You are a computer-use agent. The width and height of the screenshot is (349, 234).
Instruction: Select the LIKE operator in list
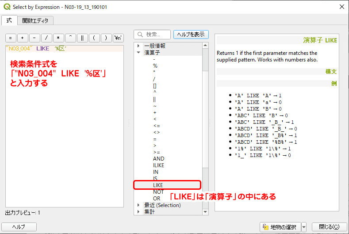pos(158,185)
